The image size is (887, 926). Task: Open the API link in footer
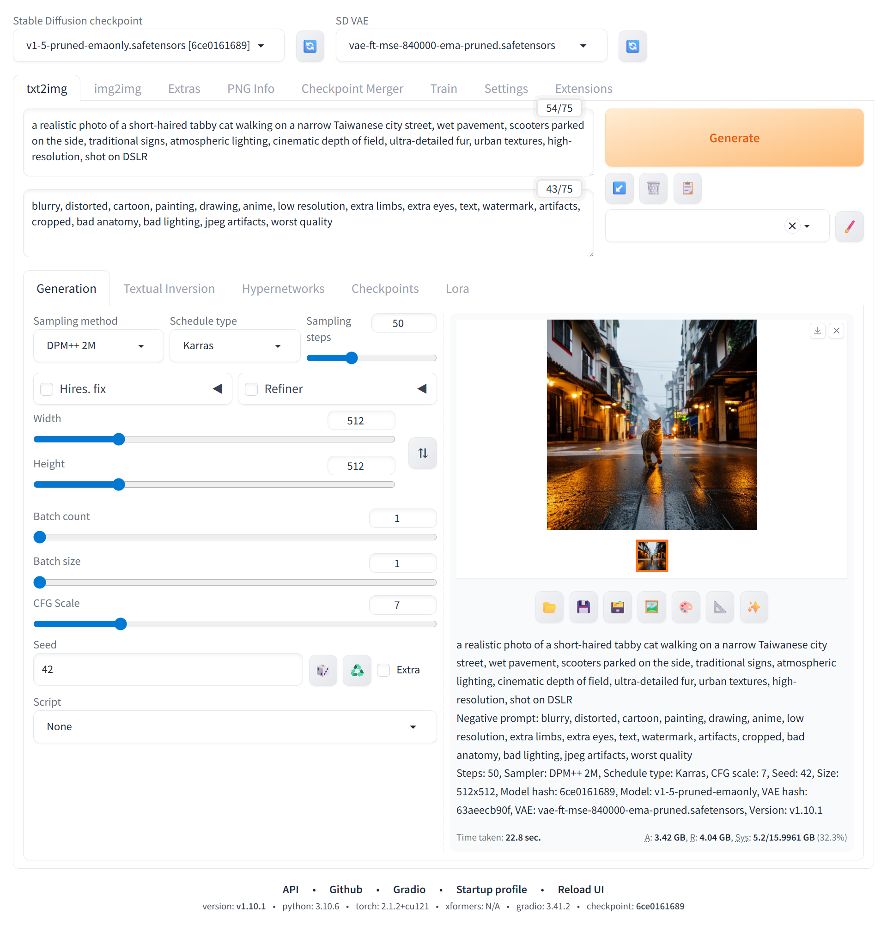[291, 890]
